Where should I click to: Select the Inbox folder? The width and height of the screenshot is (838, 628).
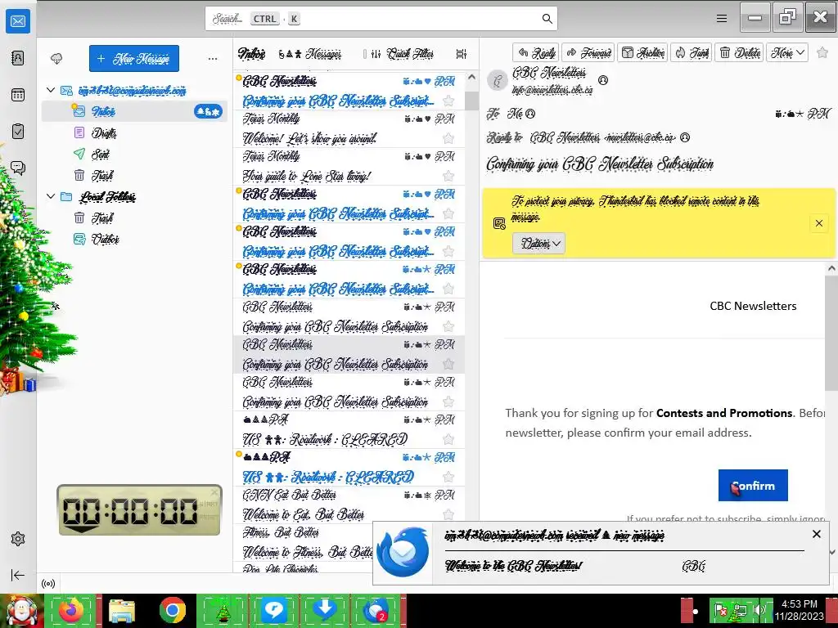point(135,111)
